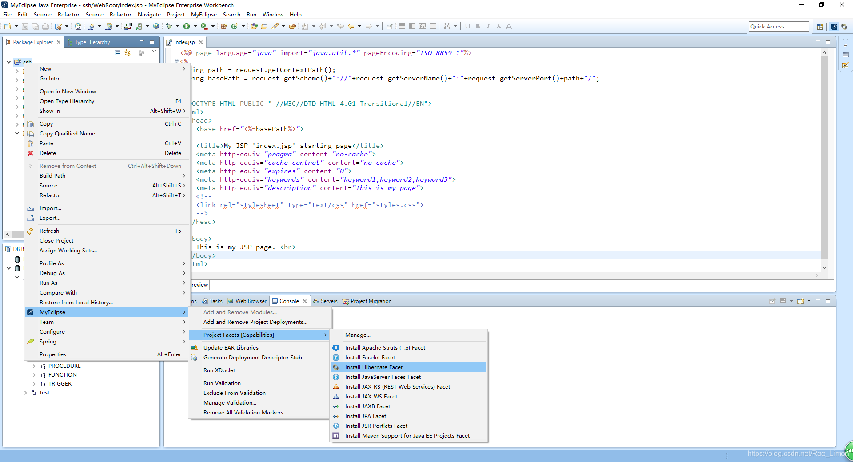Click the Package Explorer horizontal scrollbar left arrow
This screenshot has height=462, width=853.
coord(8,234)
